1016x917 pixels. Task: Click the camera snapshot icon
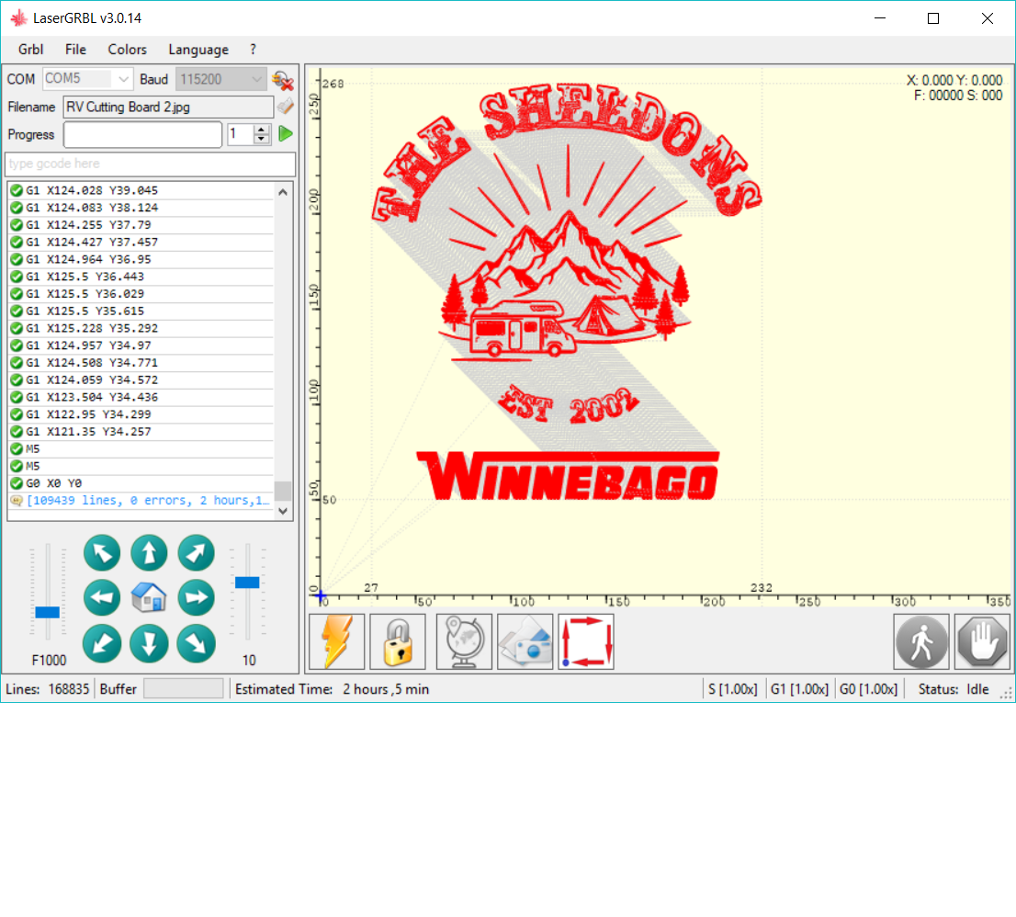click(x=525, y=641)
